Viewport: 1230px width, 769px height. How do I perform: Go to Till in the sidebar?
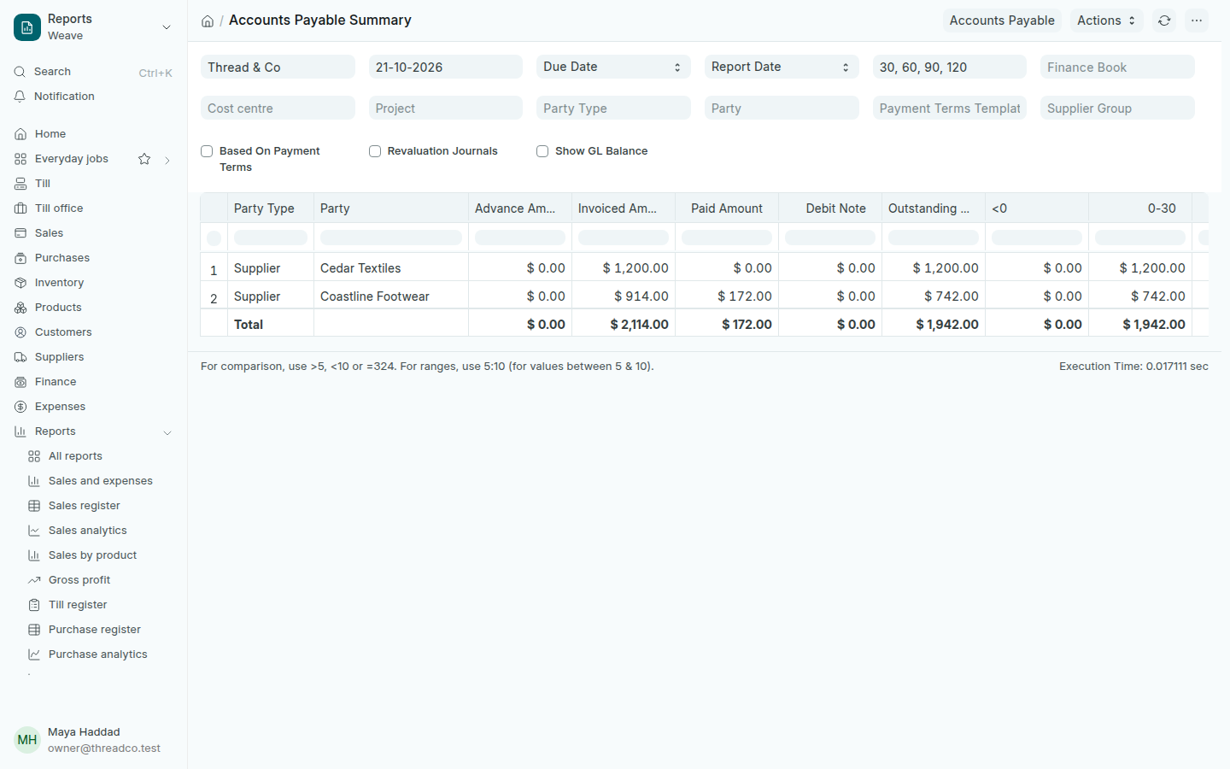click(93, 184)
